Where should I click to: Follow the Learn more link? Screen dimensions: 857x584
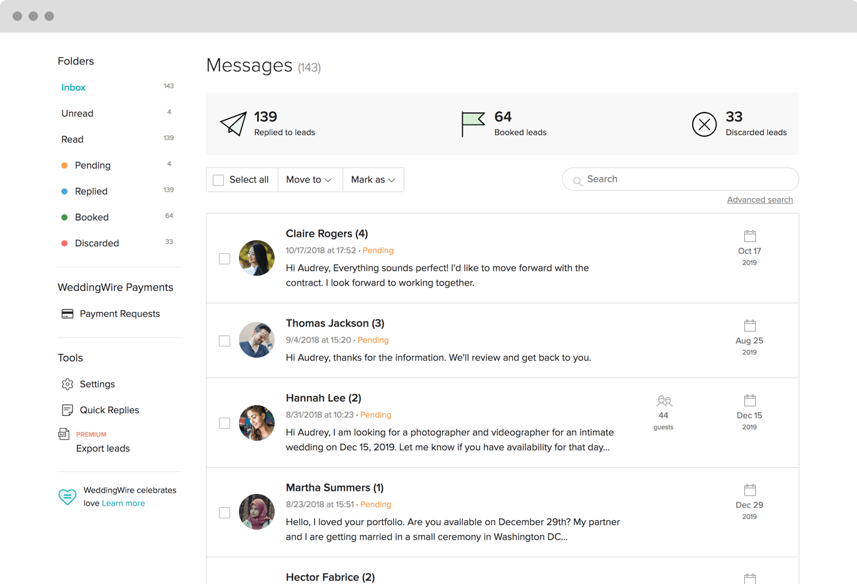[123, 503]
